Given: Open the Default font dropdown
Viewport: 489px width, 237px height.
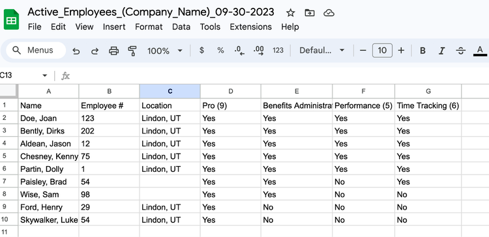Looking at the screenshot, I should [321, 50].
